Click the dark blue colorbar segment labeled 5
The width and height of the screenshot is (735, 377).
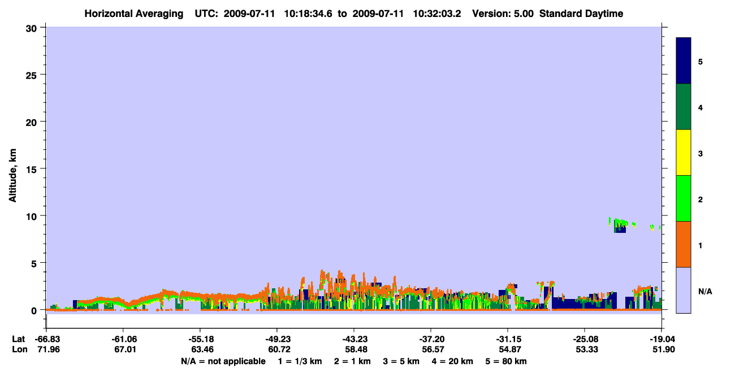click(x=684, y=61)
